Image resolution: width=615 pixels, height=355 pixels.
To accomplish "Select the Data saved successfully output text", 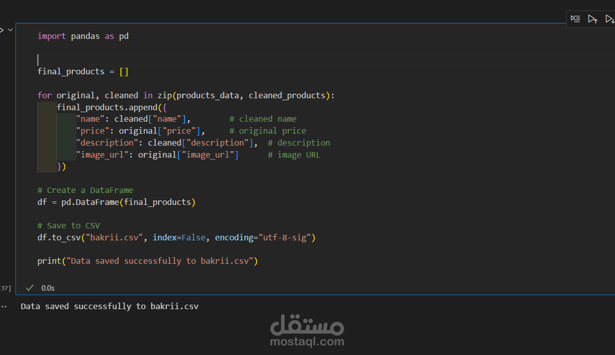I will click(x=109, y=306).
